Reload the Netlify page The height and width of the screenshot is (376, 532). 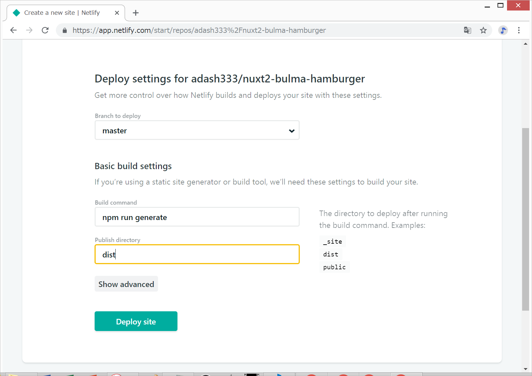[x=45, y=30]
